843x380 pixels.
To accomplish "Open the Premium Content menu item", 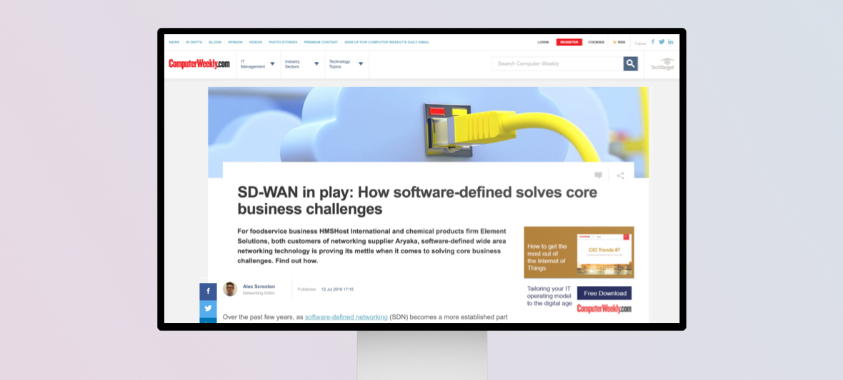I will [321, 42].
